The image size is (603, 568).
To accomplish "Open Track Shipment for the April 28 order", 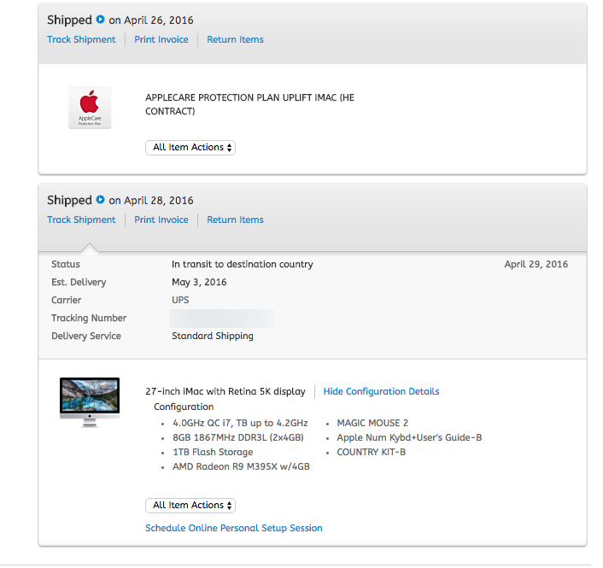I will click(81, 220).
